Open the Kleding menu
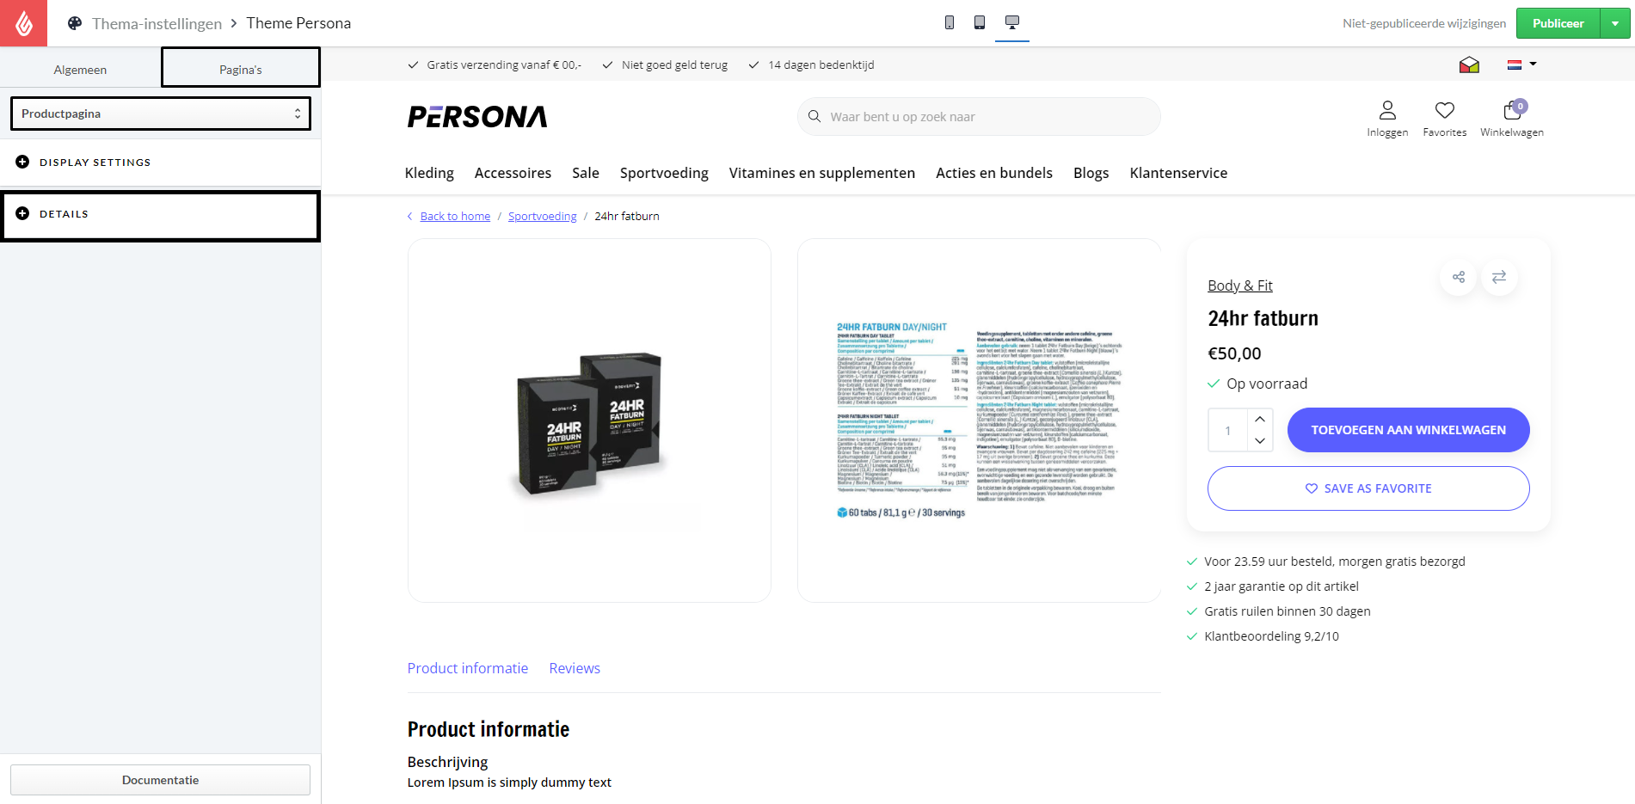This screenshot has width=1635, height=804. coord(429,173)
